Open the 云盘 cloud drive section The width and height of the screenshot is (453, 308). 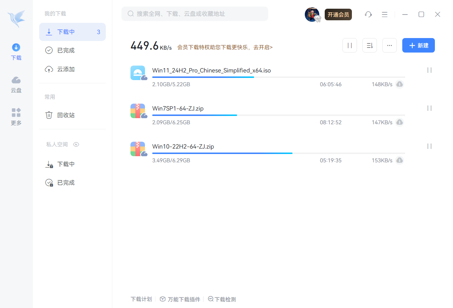(16, 84)
